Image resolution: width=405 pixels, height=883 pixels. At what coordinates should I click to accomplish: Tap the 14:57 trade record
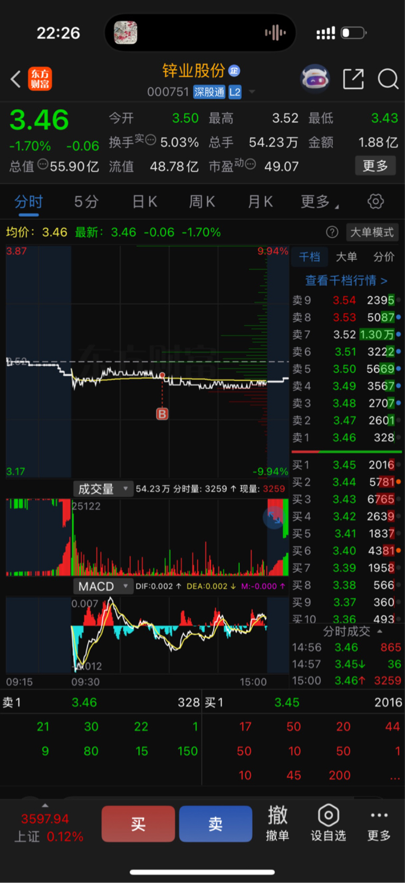point(346,664)
